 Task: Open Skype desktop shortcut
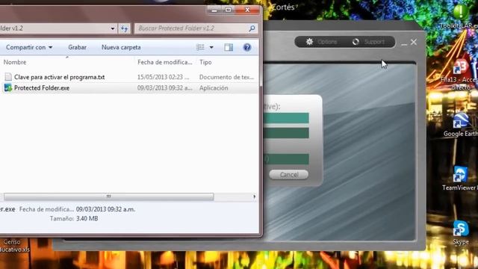point(460,232)
